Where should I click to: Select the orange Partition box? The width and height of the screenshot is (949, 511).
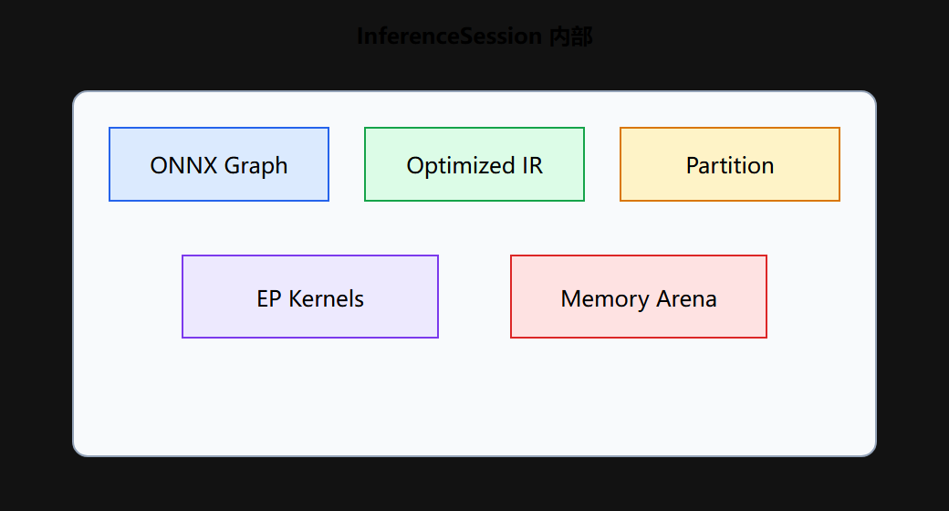pyautogui.click(x=730, y=164)
